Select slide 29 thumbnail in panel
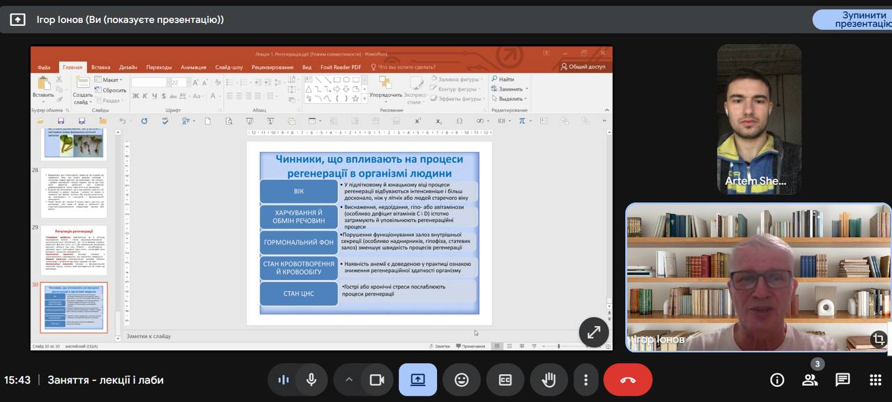 pyautogui.click(x=74, y=250)
